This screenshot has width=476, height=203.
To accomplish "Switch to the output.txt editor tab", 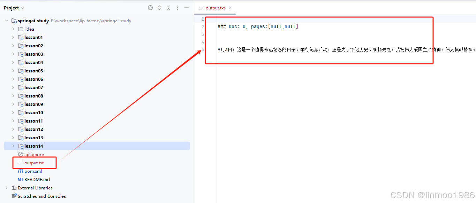I will [215, 7].
